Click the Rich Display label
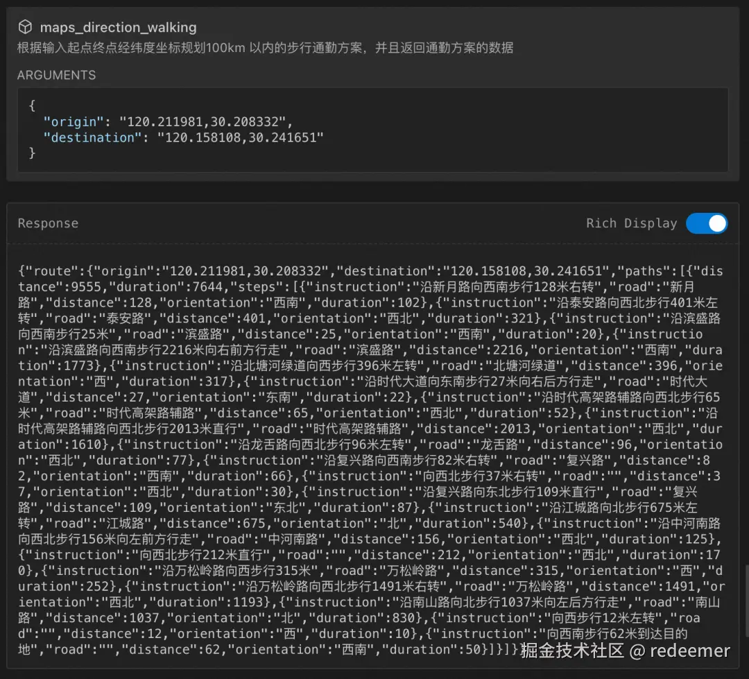Viewport: 749px width, 679px height. (632, 223)
